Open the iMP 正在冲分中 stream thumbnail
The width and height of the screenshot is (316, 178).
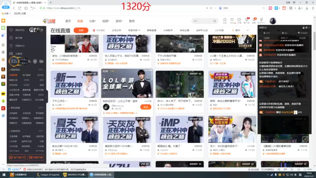tap(180, 129)
